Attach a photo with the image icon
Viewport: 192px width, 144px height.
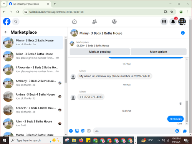coord(77,131)
